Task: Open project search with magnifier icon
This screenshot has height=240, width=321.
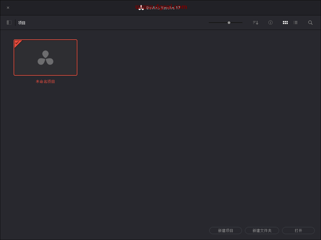Action: point(310,23)
